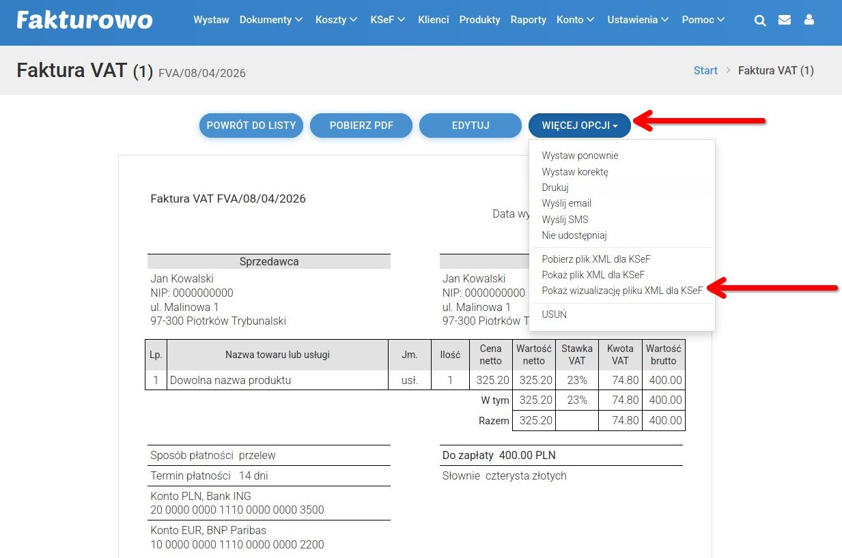This screenshot has width=842, height=558.
Task: Click the Edytuj button
Action: point(471,126)
